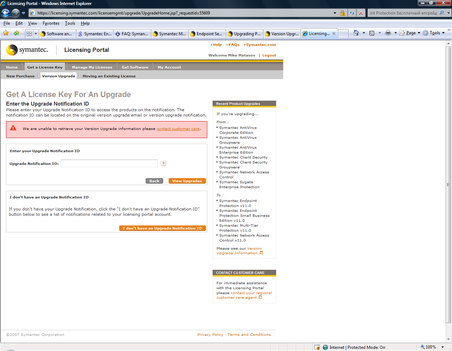Screen dimensions: 452x351
Task: Select the Home navigation tab
Action: (x=12, y=67)
